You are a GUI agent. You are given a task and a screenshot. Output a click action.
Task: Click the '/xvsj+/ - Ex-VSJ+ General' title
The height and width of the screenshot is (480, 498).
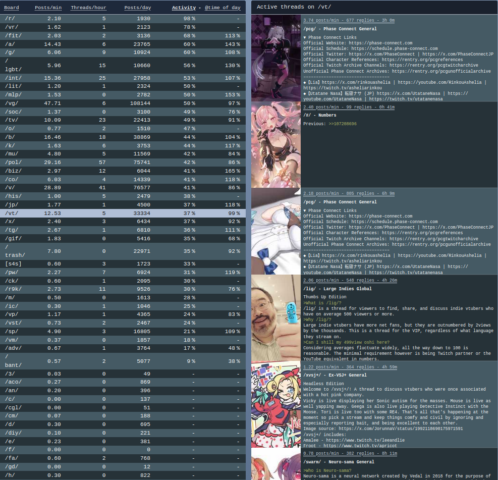click(335, 375)
